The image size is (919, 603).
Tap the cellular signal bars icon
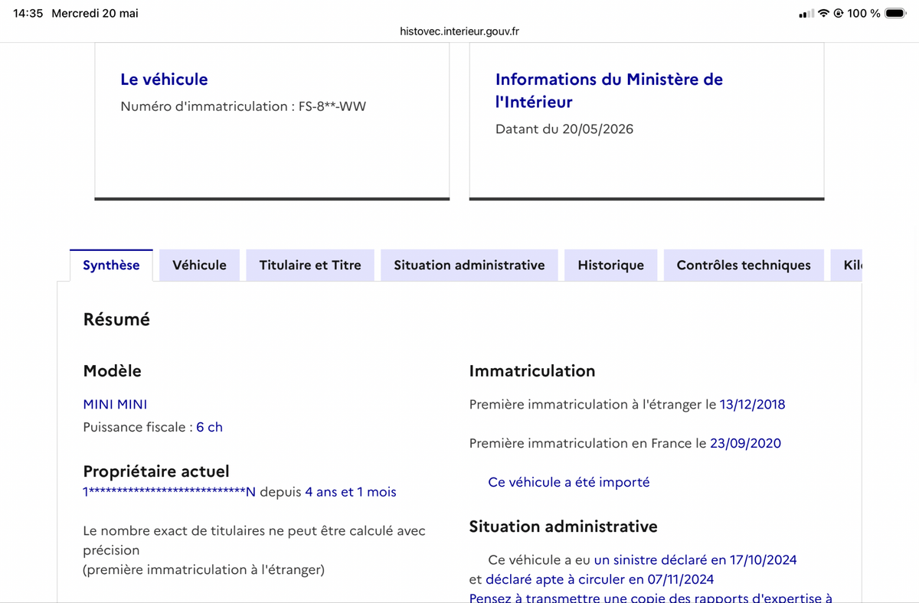806,13
